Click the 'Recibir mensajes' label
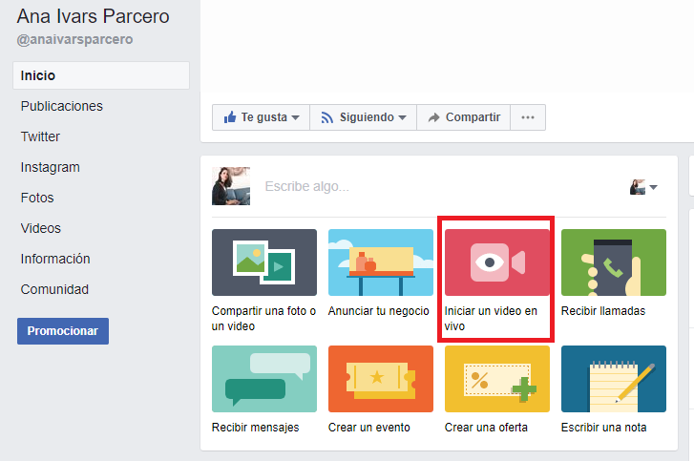The width and height of the screenshot is (694, 461). pyautogui.click(x=256, y=428)
